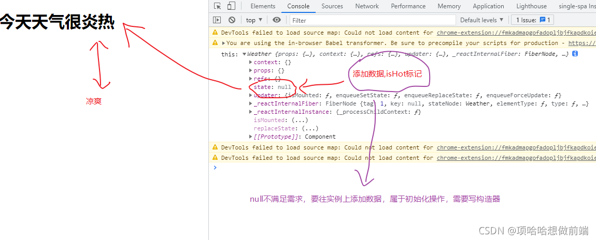Expand the updater property
This screenshot has width=596, height=240.
(250, 95)
